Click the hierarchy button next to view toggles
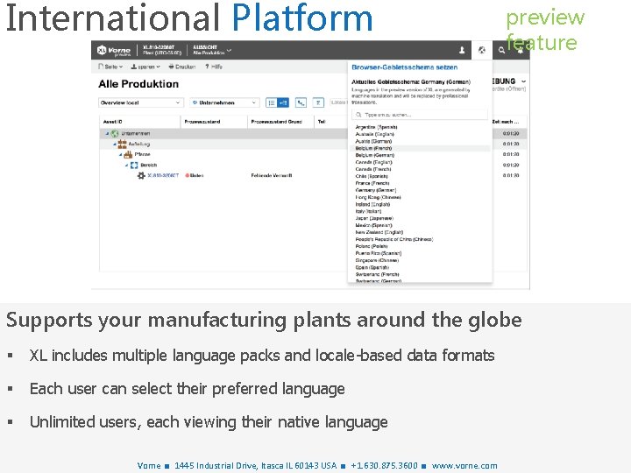Viewport: 631px width, 473px height. coord(301,103)
